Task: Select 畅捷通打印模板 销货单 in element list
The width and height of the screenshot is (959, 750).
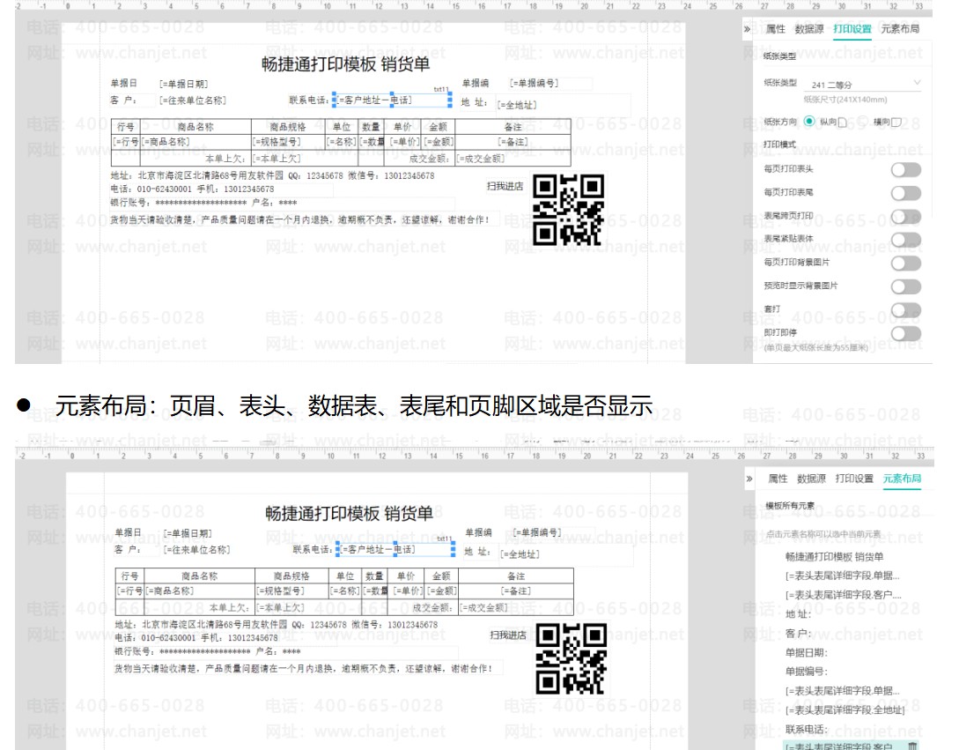Action: click(834, 556)
